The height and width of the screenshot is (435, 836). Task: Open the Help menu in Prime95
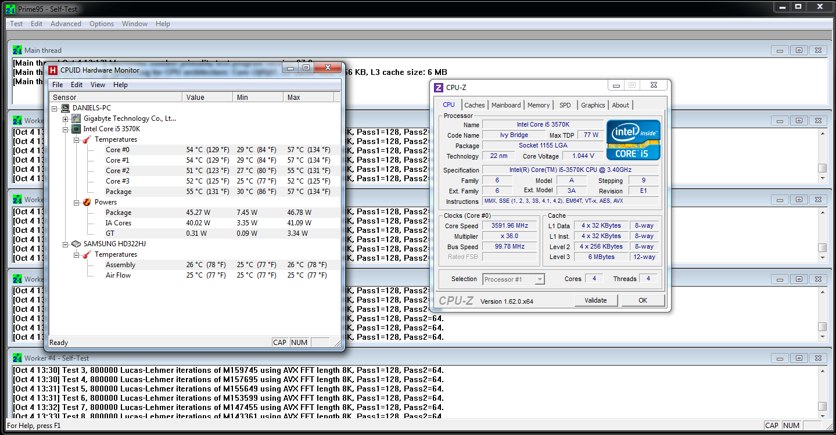(163, 24)
